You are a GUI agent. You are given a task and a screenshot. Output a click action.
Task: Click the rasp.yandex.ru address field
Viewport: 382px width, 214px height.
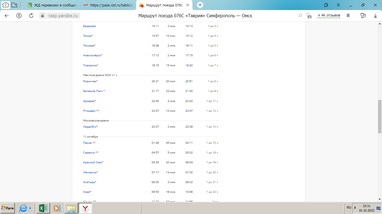tap(63, 16)
